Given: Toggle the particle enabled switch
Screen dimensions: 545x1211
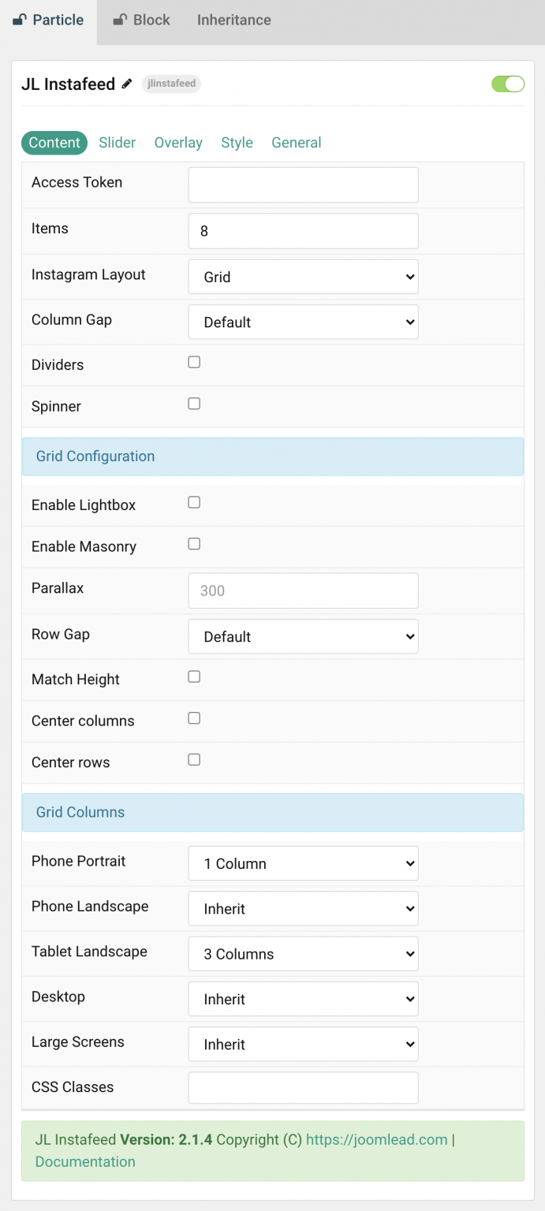Looking at the screenshot, I should (507, 84).
